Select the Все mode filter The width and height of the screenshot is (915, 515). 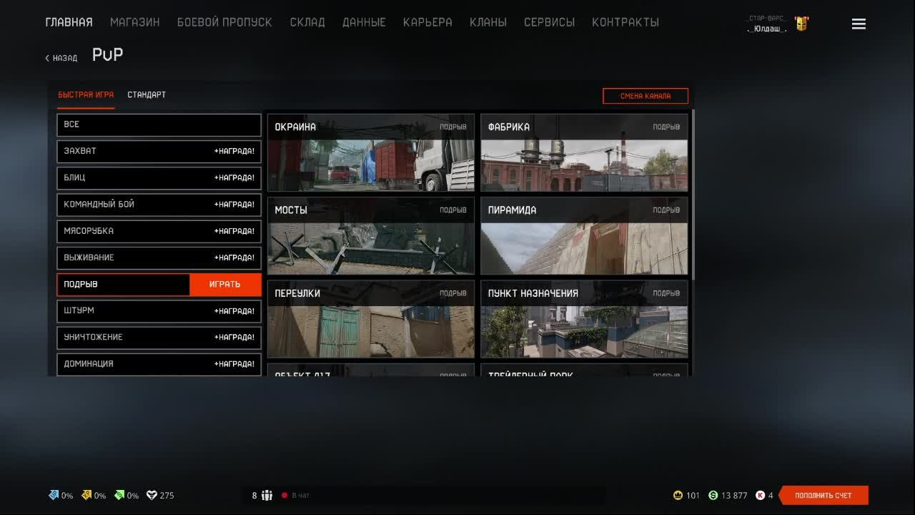pos(159,124)
